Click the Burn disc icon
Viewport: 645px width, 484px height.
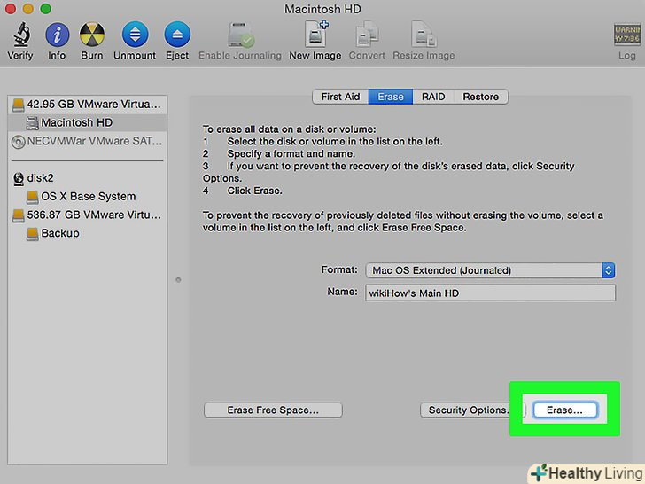92,35
